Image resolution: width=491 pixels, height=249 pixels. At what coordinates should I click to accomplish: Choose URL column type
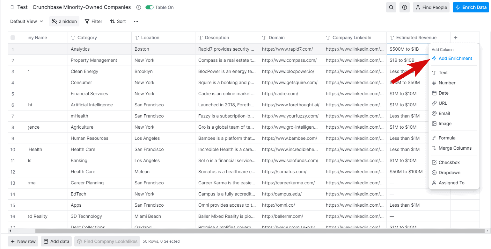pos(454,103)
